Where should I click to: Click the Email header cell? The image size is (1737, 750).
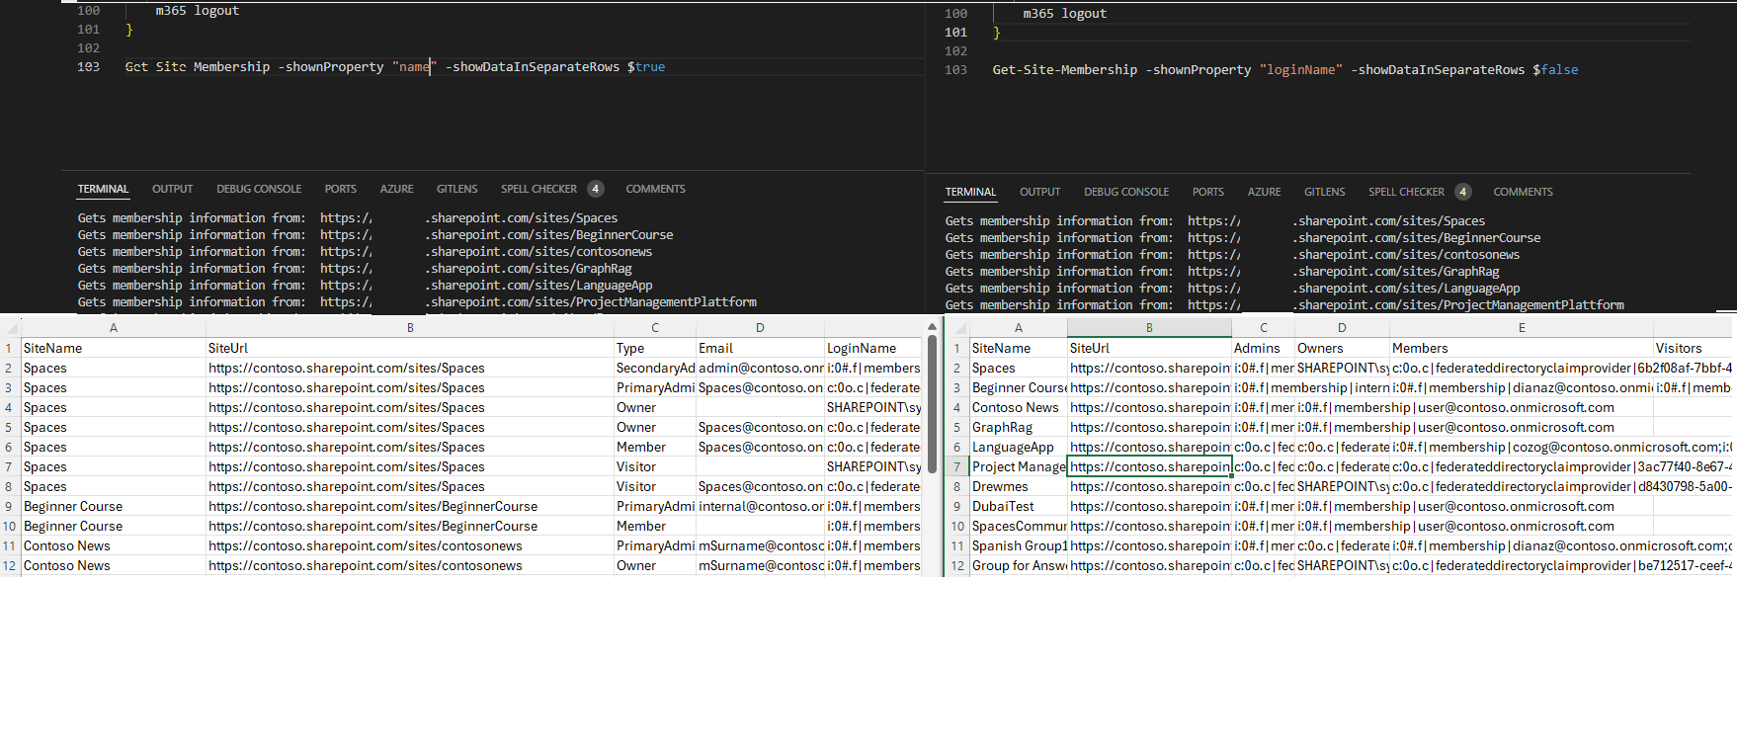point(760,348)
